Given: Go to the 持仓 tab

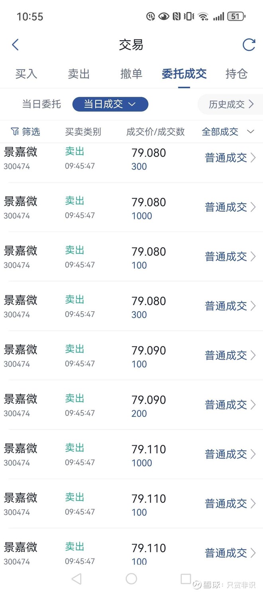Looking at the screenshot, I should pos(236,74).
